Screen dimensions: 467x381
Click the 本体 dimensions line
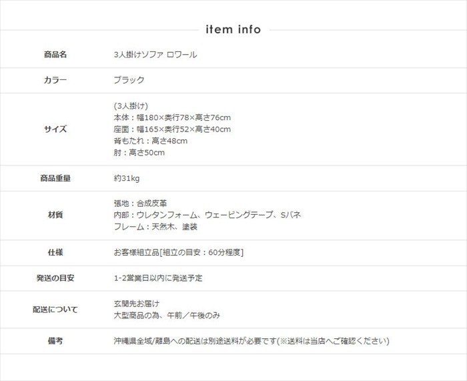point(172,118)
